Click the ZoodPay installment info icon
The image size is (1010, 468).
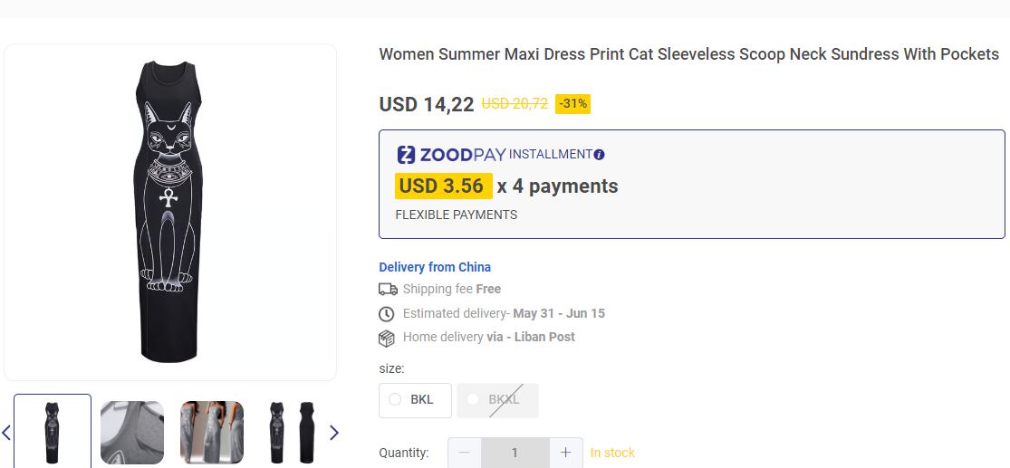pos(599,155)
